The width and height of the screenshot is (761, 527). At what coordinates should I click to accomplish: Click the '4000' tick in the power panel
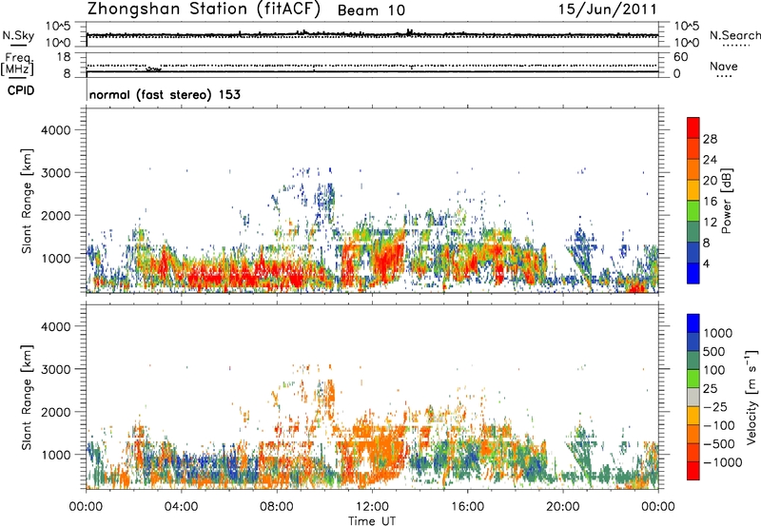pos(56,130)
